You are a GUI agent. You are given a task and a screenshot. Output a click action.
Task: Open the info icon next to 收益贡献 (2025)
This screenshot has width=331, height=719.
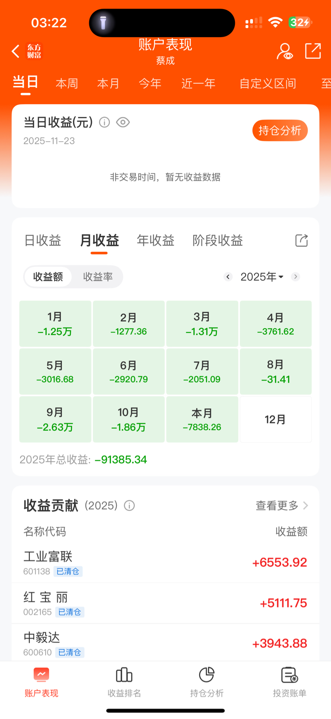point(129,505)
